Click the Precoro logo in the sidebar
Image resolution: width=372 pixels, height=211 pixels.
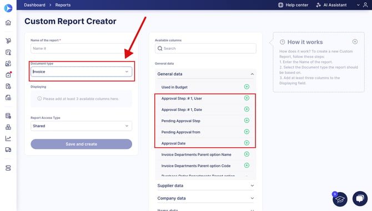8,8
